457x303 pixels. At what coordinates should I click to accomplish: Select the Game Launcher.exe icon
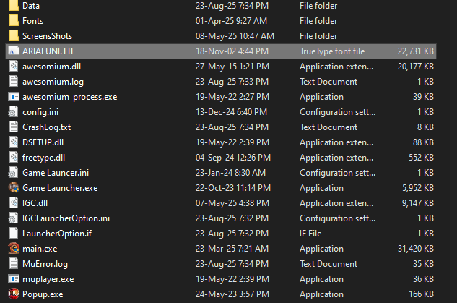14,187
